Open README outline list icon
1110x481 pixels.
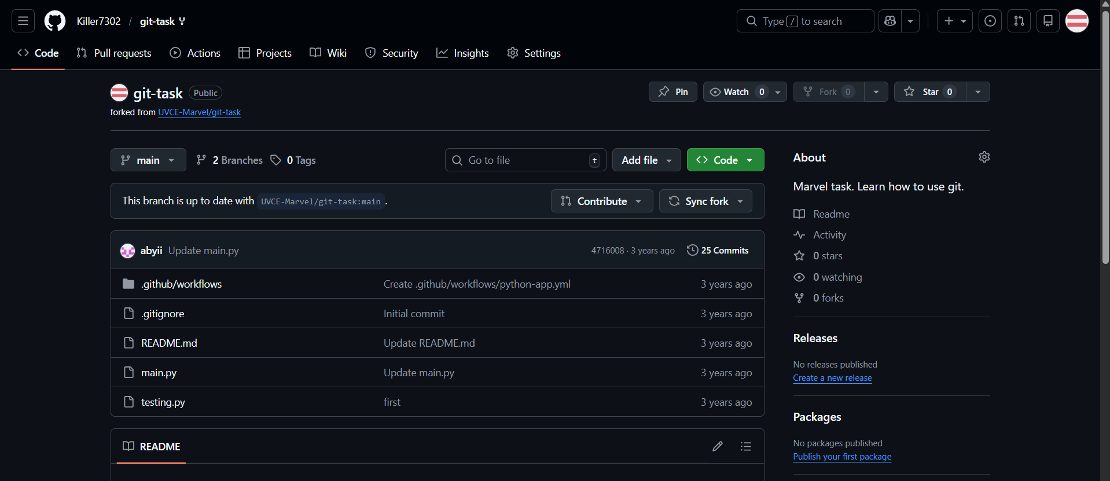746,446
